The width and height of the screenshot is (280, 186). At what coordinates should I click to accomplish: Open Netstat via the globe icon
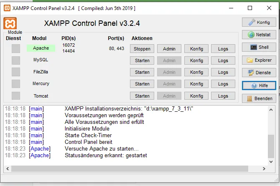259,35
